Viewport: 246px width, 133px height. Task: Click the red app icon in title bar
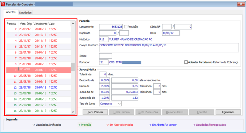pos(3,4)
